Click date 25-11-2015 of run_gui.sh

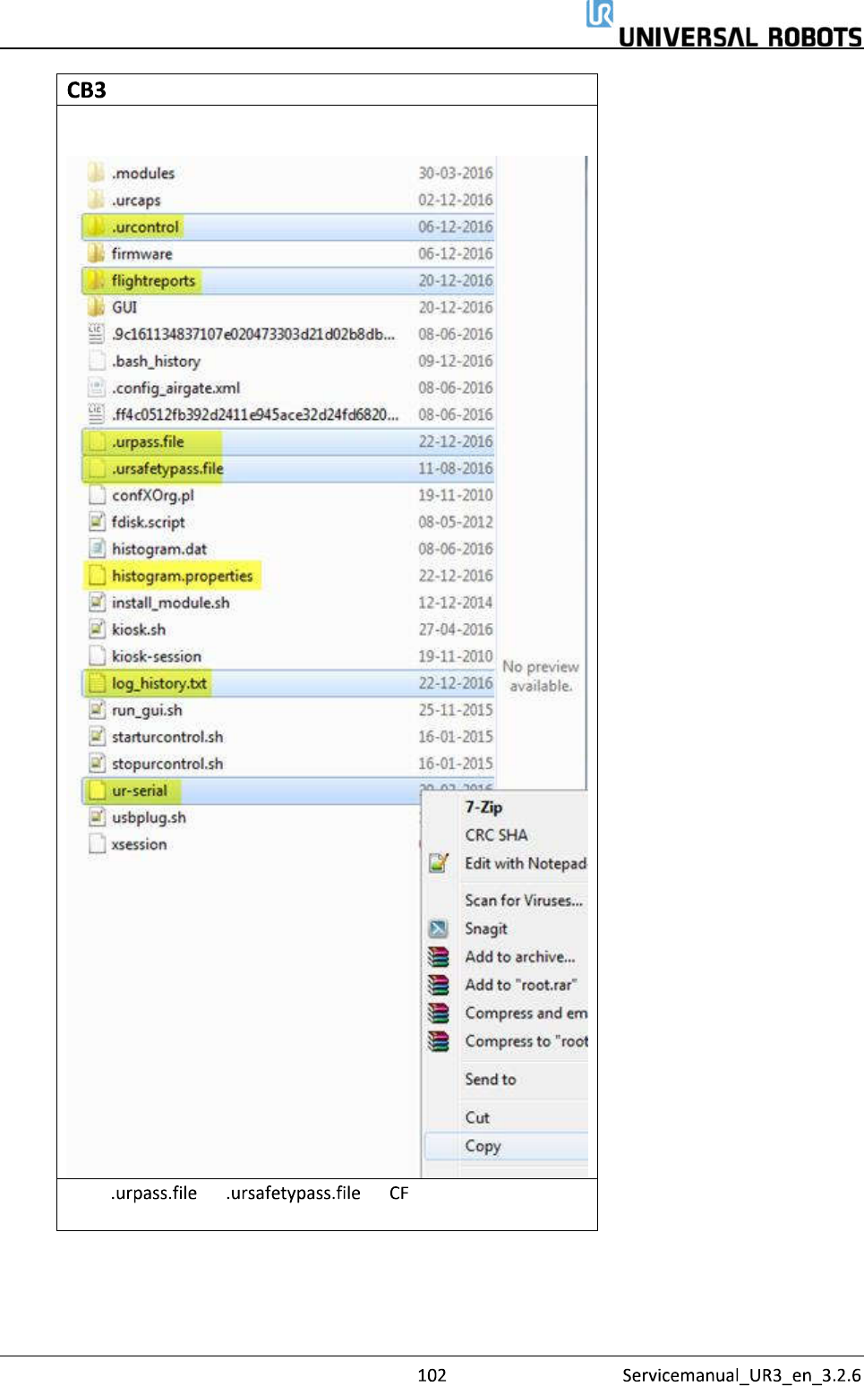(456, 710)
